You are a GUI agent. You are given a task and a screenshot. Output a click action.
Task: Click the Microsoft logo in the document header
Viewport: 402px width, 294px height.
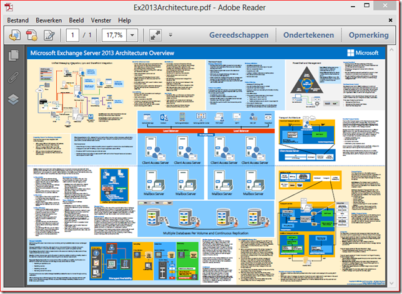pyautogui.click(x=363, y=53)
